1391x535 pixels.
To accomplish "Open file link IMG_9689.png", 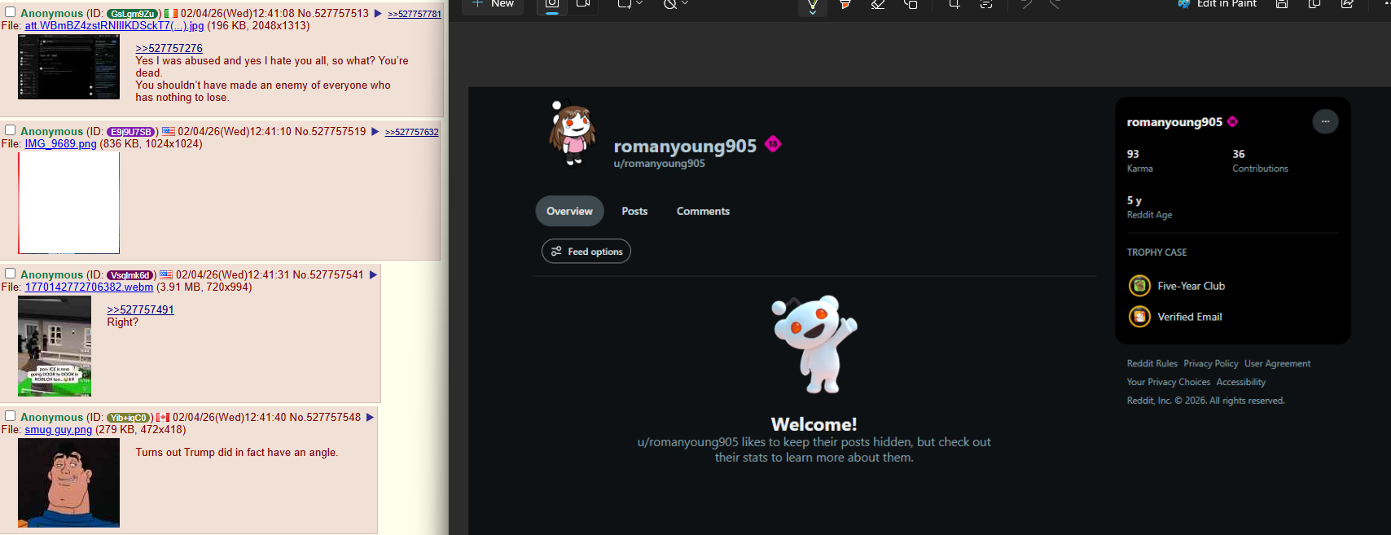I will click(x=60, y=144).
